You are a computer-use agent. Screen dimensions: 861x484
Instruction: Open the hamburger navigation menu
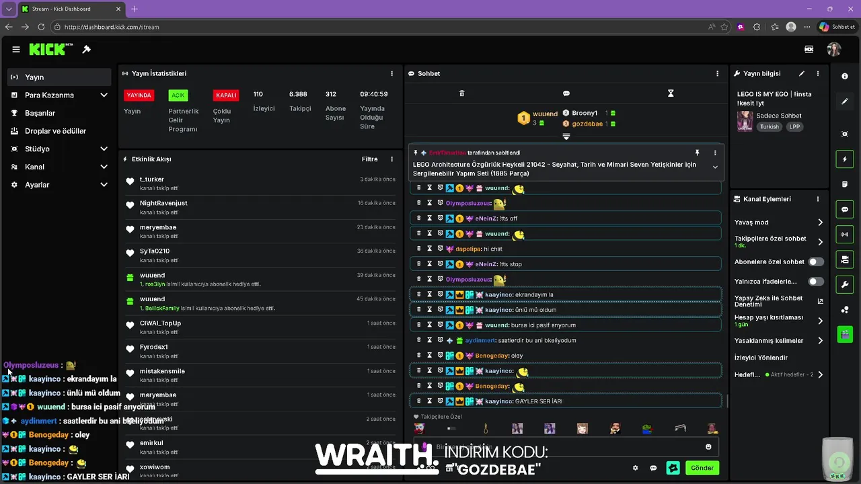16,49
